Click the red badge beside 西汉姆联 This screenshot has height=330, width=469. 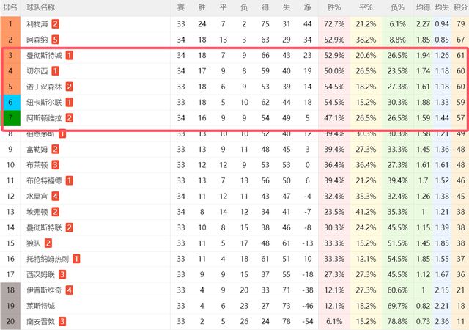[x=62, y=274]
